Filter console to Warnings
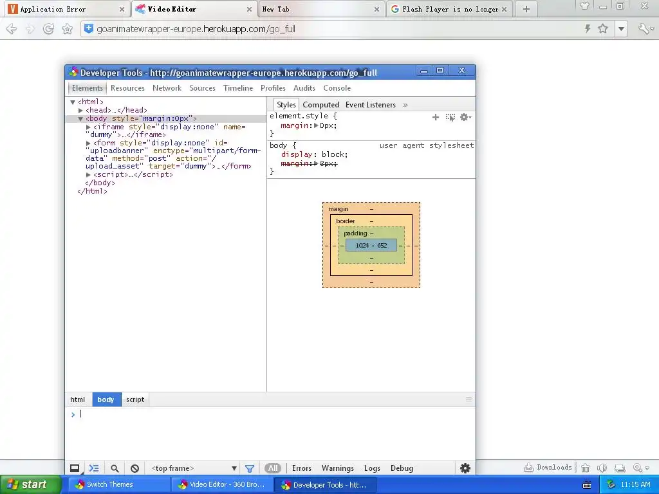 (337, 468)
